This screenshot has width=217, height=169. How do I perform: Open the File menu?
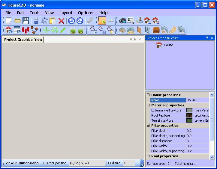(x=8, y=13)
